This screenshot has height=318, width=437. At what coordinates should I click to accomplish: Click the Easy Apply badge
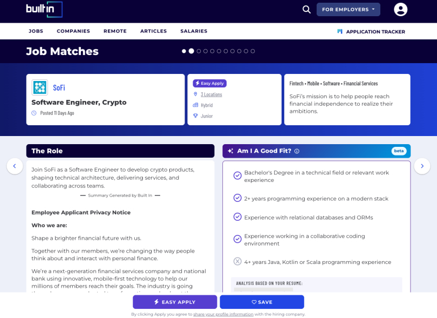coord(209,83)
